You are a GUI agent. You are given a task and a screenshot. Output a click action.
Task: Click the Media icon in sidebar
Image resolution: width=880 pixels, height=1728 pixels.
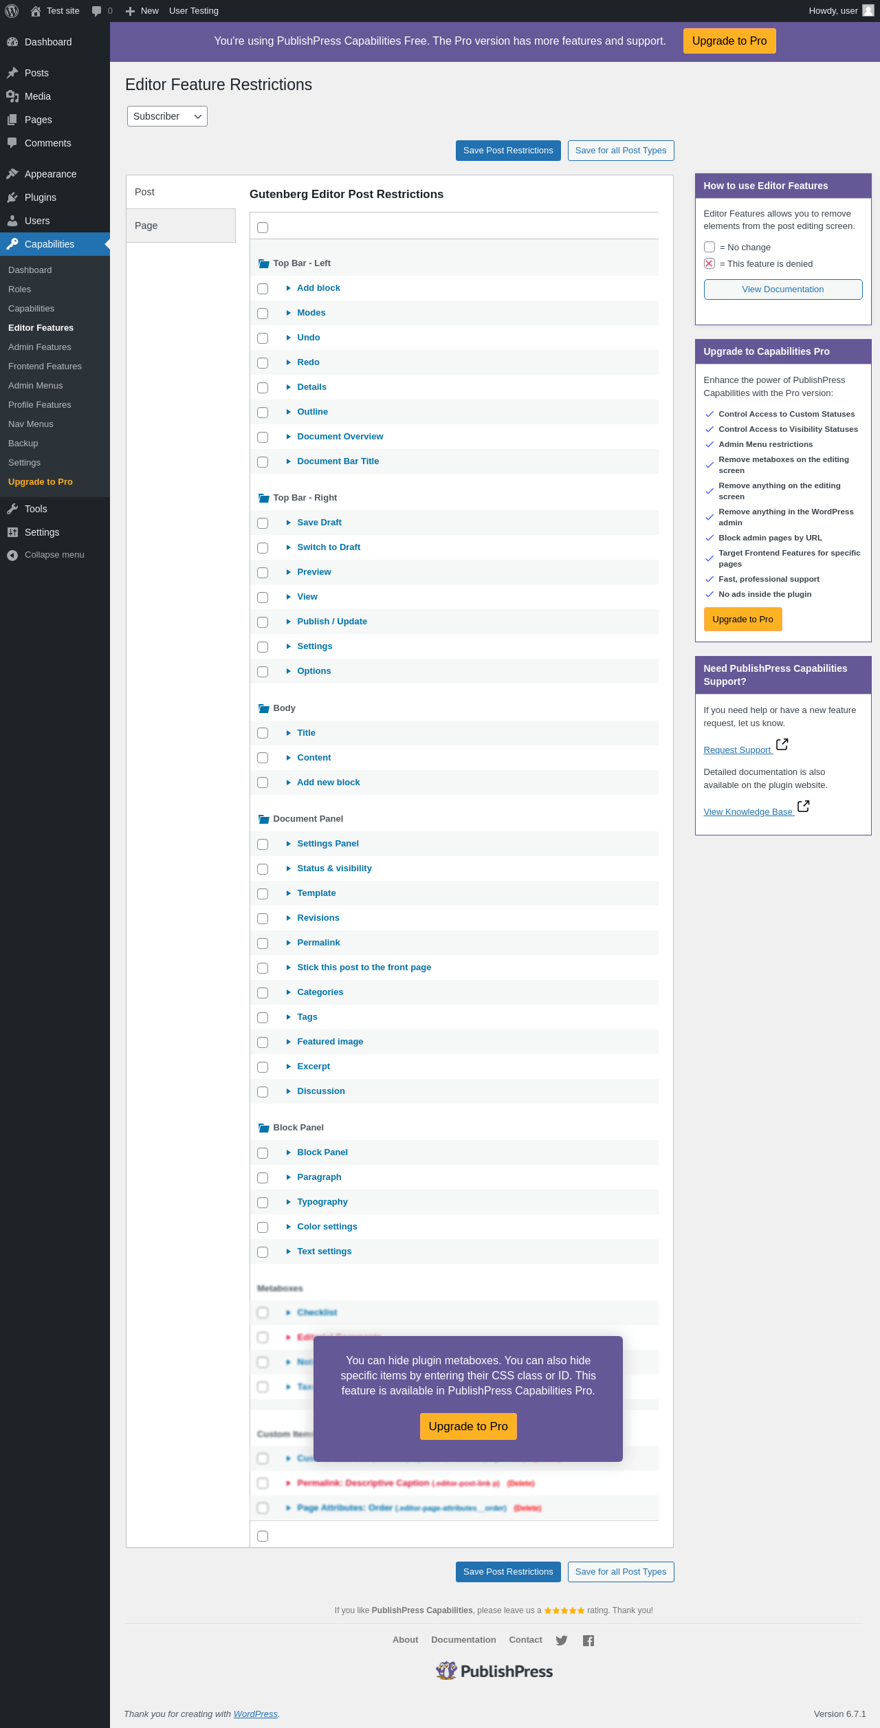(x=12, y=96)
